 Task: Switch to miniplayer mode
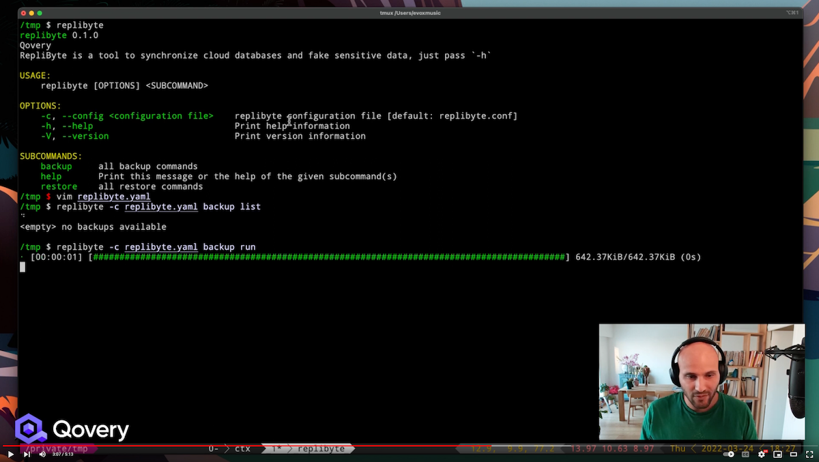777,454
